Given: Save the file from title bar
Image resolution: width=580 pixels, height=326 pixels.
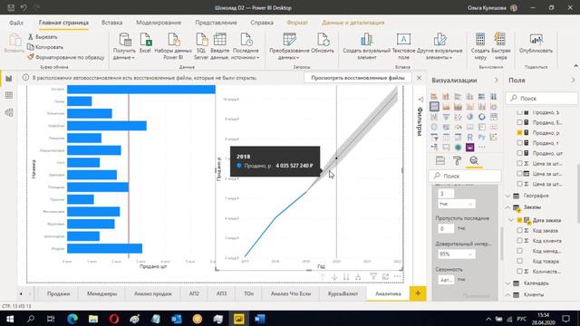Looking at the screenshot, I should click(11, 7).
